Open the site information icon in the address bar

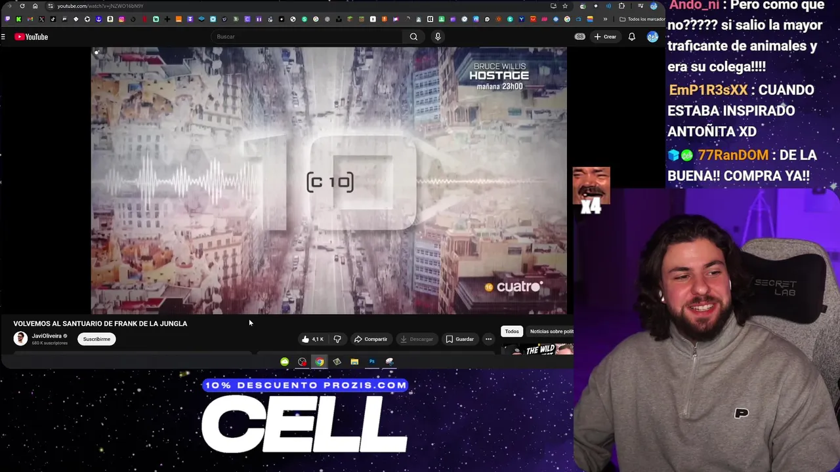coord(50,6)
